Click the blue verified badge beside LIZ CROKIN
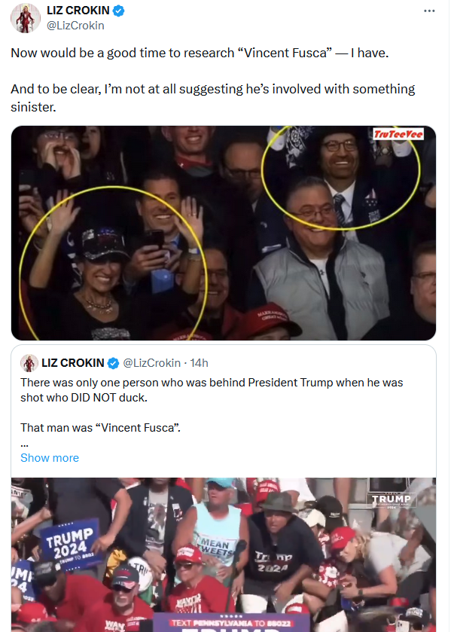Screen dimensions: 451x632 click(x=118, y=11)
